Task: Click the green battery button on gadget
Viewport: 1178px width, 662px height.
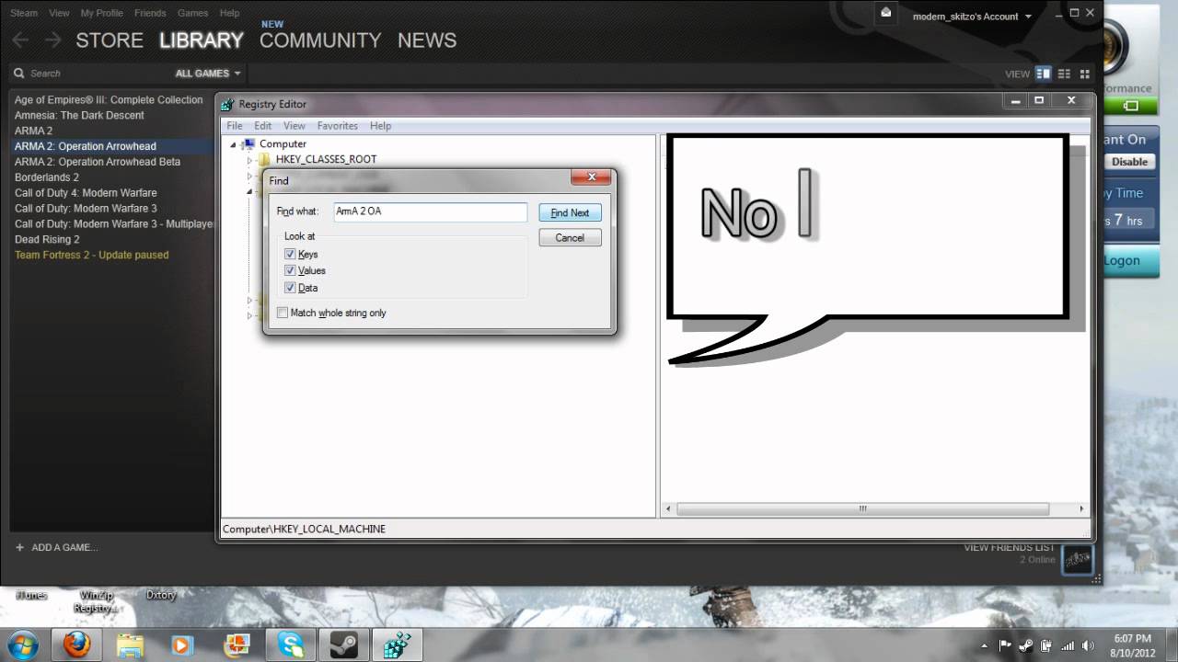Action: point(1130,106)
